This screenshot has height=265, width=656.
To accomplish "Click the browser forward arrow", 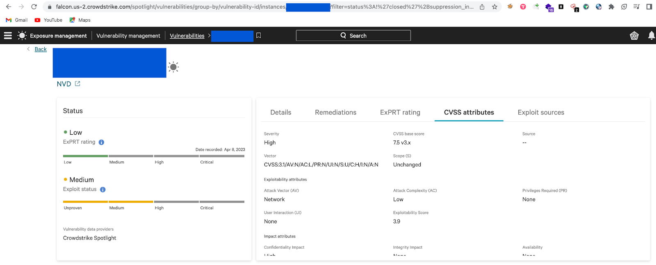I will click(21, 7).
